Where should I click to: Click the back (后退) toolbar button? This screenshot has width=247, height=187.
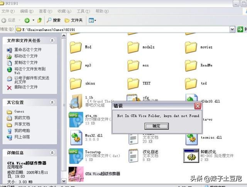pos(8,20)
